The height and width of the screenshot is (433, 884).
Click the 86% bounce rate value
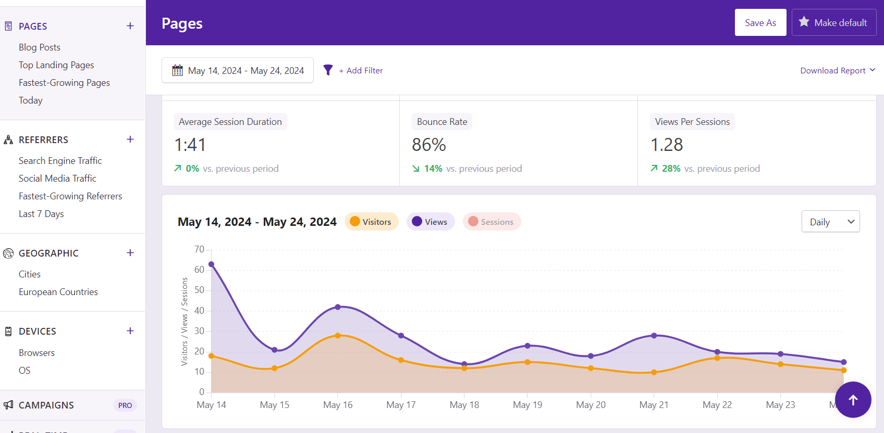click(429, 145)
